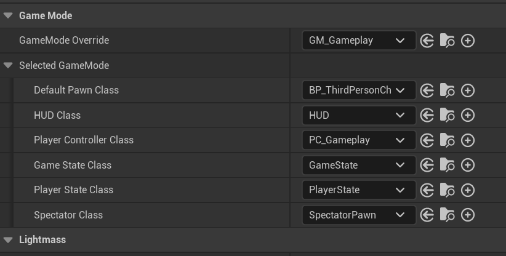This screenshot has height=256, width=506.
Task: Use selected asset for Spectator Class
Action: pos(427,215)
